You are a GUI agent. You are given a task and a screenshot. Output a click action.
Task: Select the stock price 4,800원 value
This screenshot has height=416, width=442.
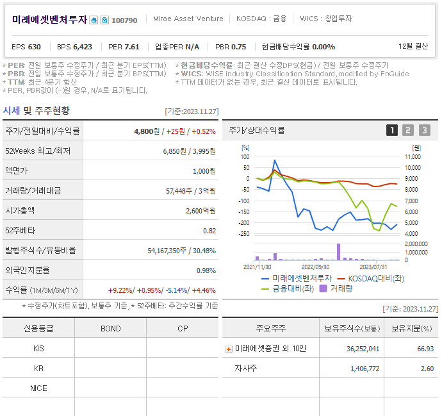[x=147, y=131]
